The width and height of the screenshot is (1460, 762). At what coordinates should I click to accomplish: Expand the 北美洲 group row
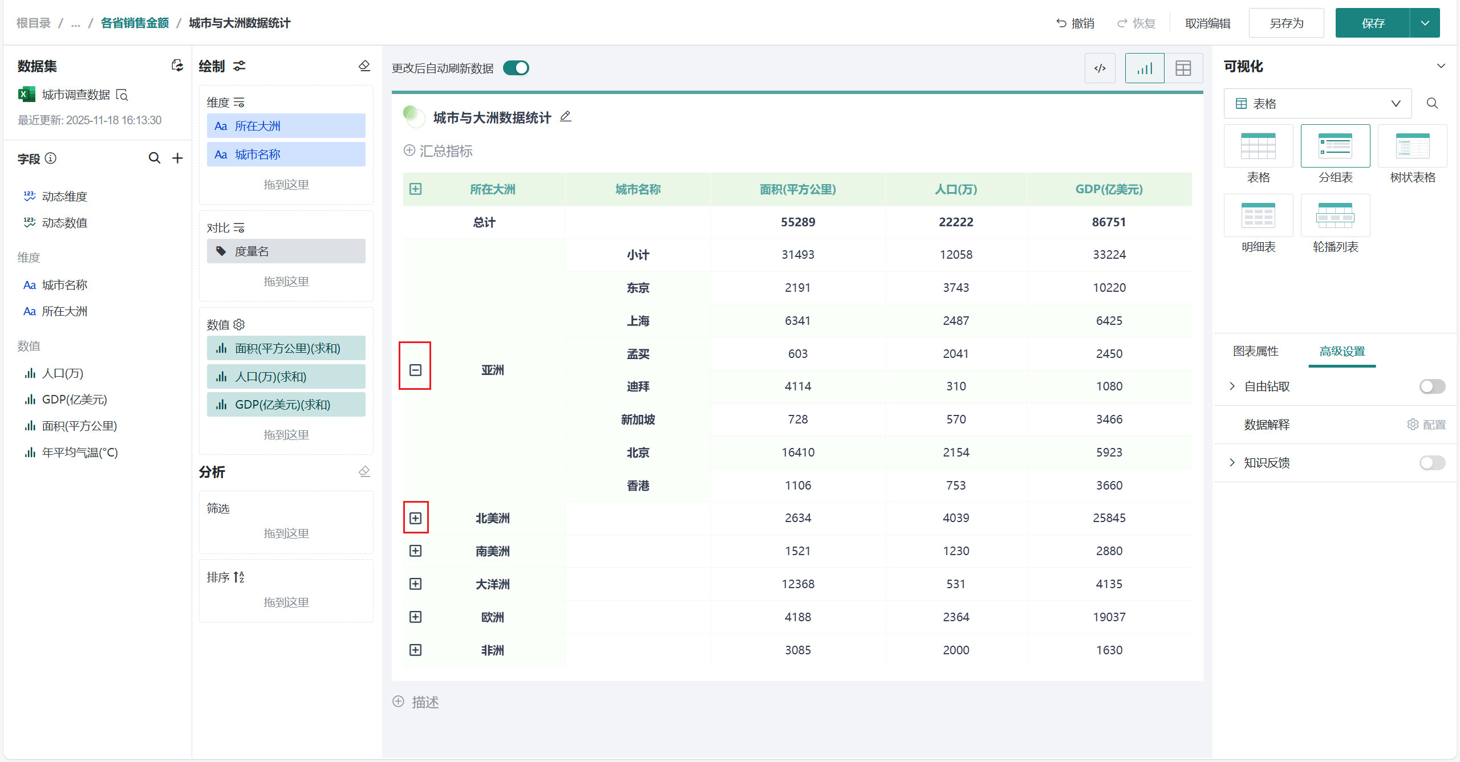(x=415, y=518)
